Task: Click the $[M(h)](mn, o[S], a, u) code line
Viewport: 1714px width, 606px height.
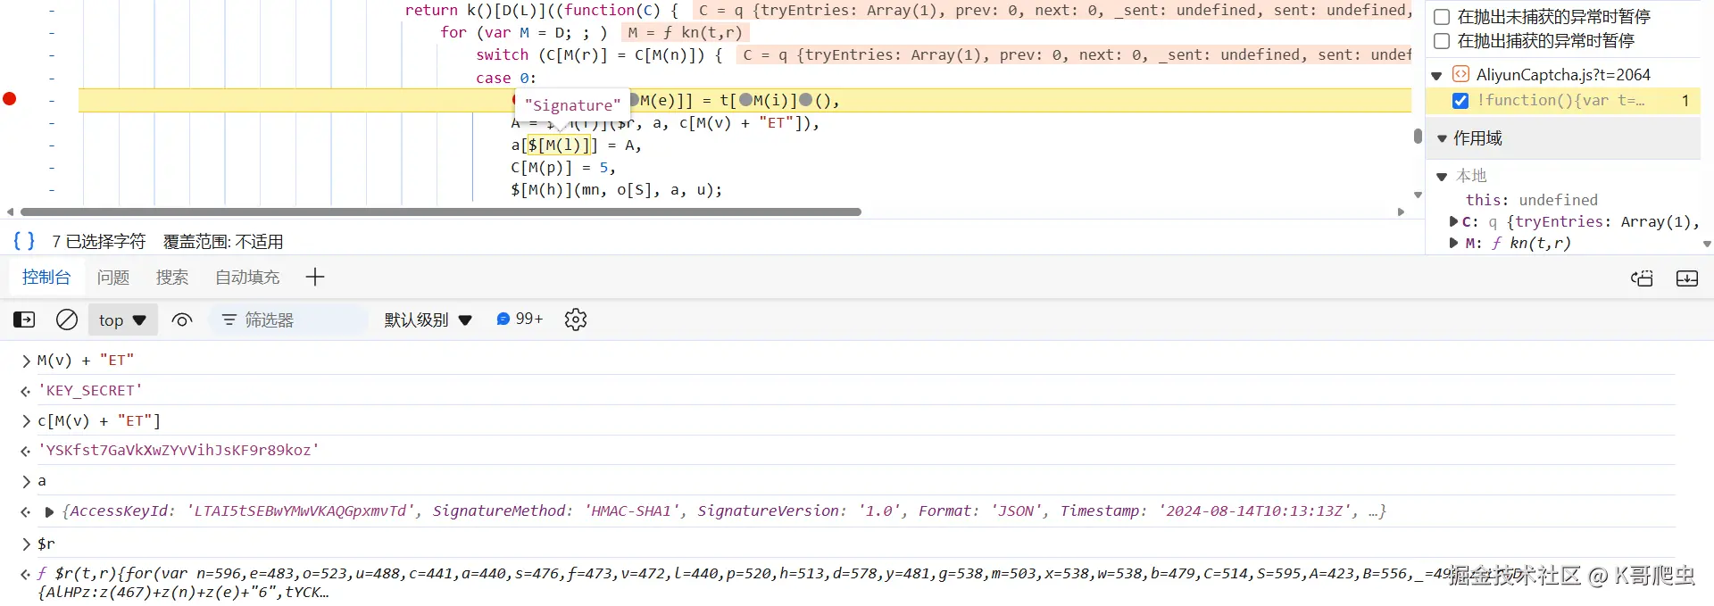Action: point(617,189)
